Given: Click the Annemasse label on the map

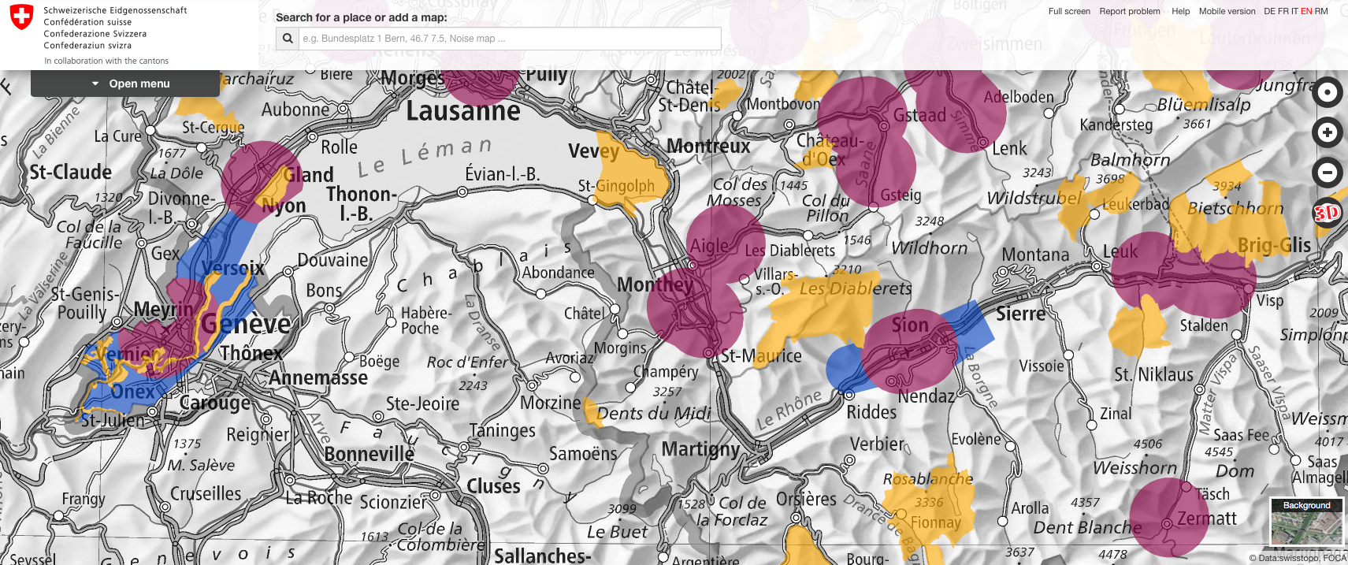Looking at the screenshot, I should click(x=318, y=378).
